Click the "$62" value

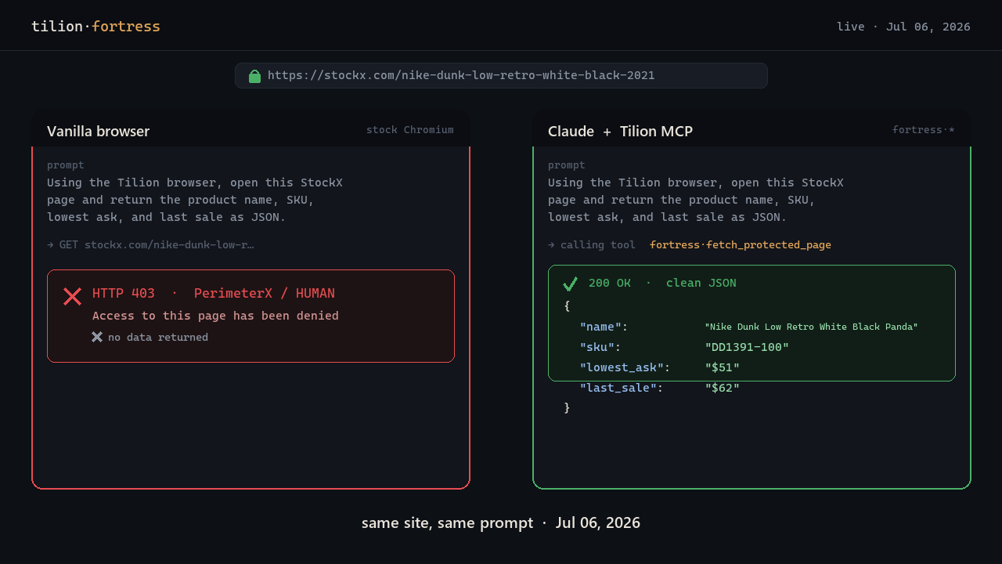tap(722, 388)
